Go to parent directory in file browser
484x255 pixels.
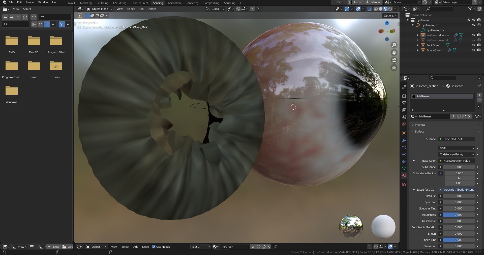pyautogui.click(x=18, y=17)
